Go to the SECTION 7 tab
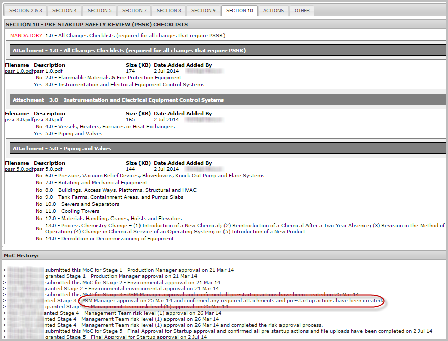 [x=134, y=10]
